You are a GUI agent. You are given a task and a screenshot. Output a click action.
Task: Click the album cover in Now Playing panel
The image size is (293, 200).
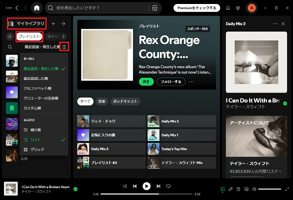click(x=256, y=62)
